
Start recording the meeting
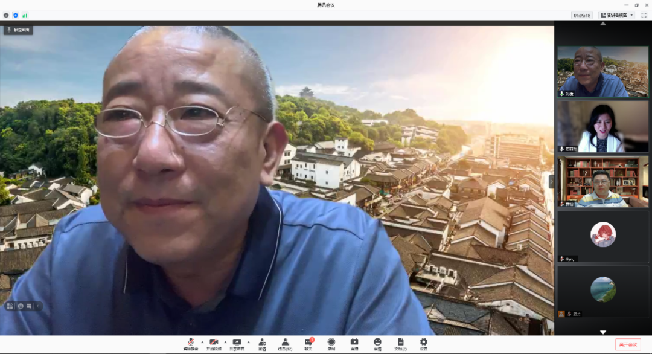click(331, 344)
